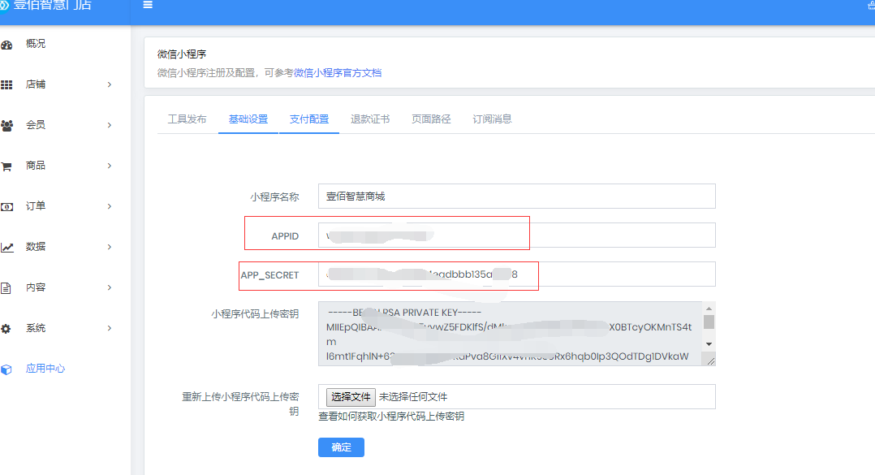875x475 pixels.
Task: Click the 概况 dashboard icon in sidebar
Action: (x=6, y=45)
